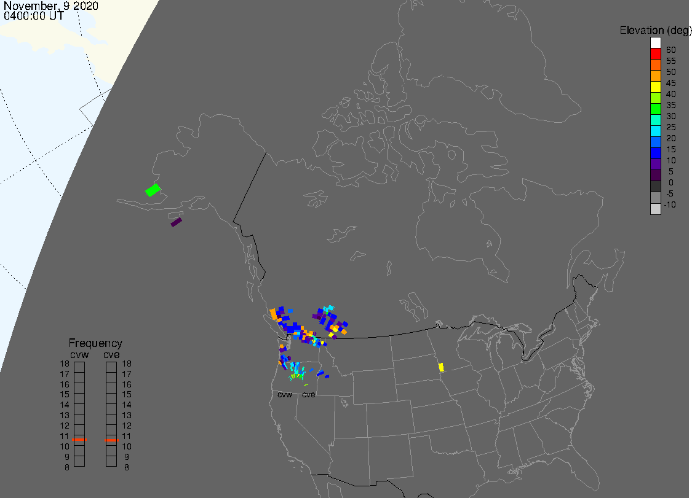
Task: Click the red frequency marker on cve bar
Action: tap(112, 440)
